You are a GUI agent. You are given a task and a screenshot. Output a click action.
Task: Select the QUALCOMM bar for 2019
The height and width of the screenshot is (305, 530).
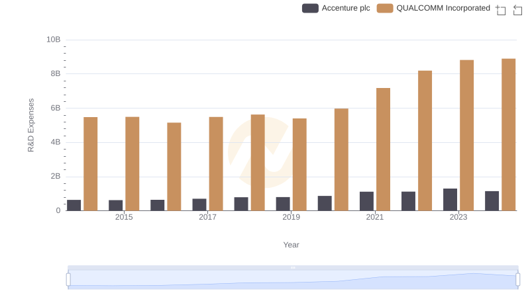299,165
